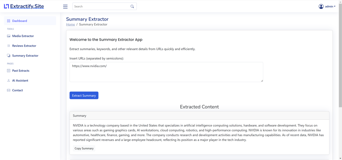This screenshot has width=342, height=160.
Task: Click the page vertical scrollbar
Action: pyautogui.click(x=340, y=56)
